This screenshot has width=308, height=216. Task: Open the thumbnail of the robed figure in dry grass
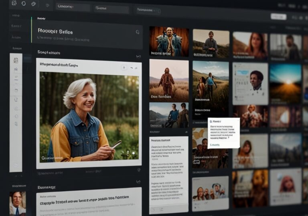[169, 80]
